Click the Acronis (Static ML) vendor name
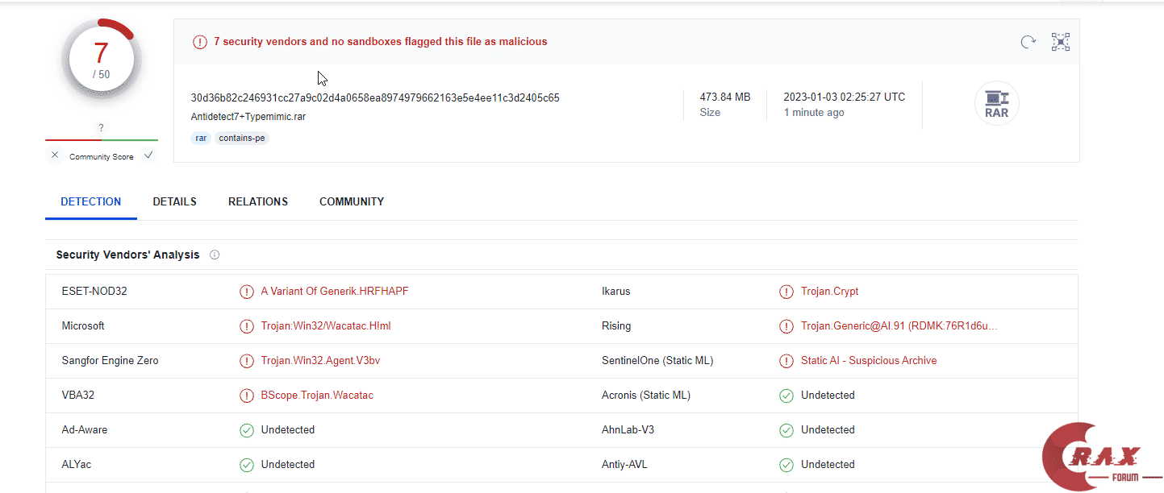The width and height of the screenshot is (1164, 493). coord(646,395)
